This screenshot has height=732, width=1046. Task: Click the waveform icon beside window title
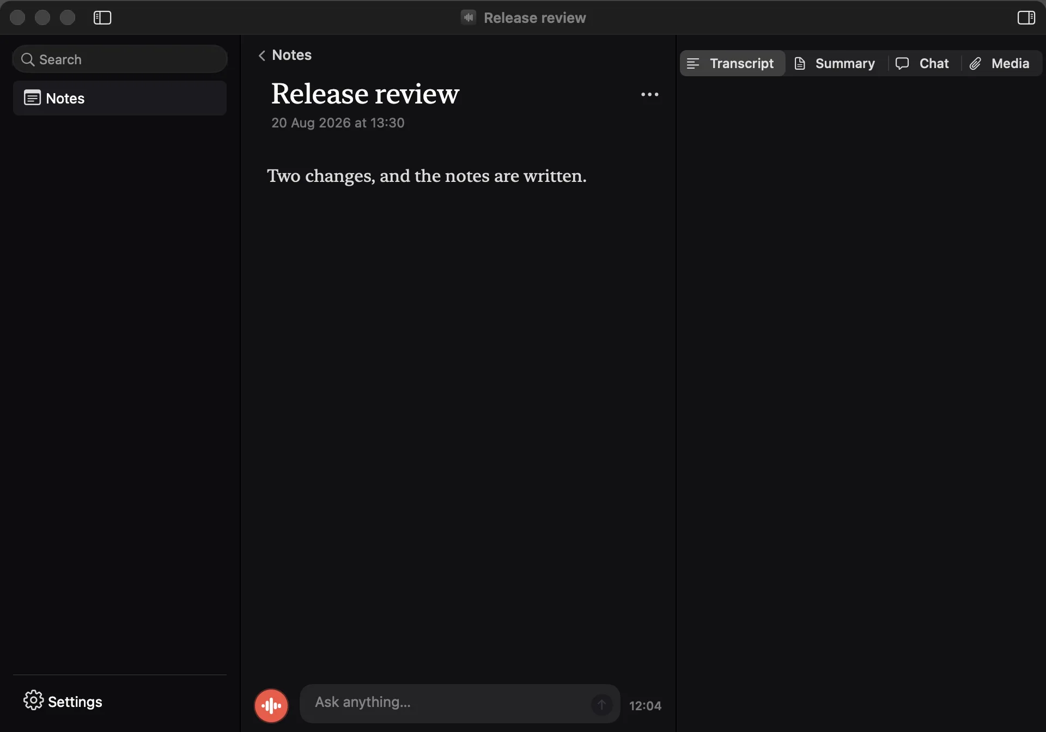[469, 17]
